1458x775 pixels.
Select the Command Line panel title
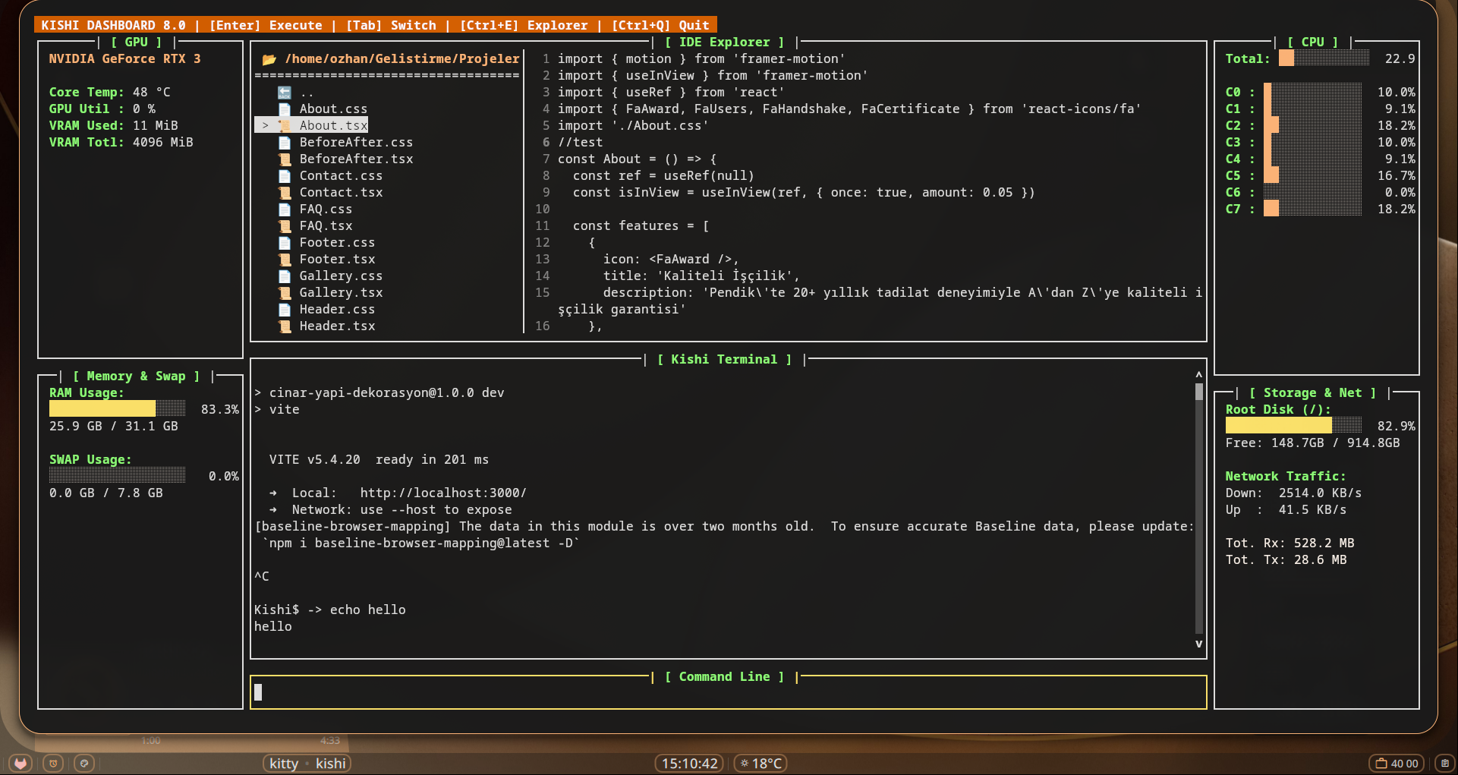724,677
